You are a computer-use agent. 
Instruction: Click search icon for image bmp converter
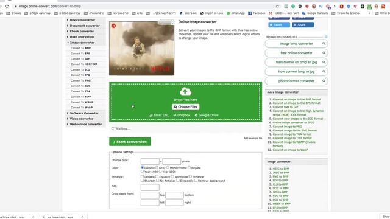324,44
